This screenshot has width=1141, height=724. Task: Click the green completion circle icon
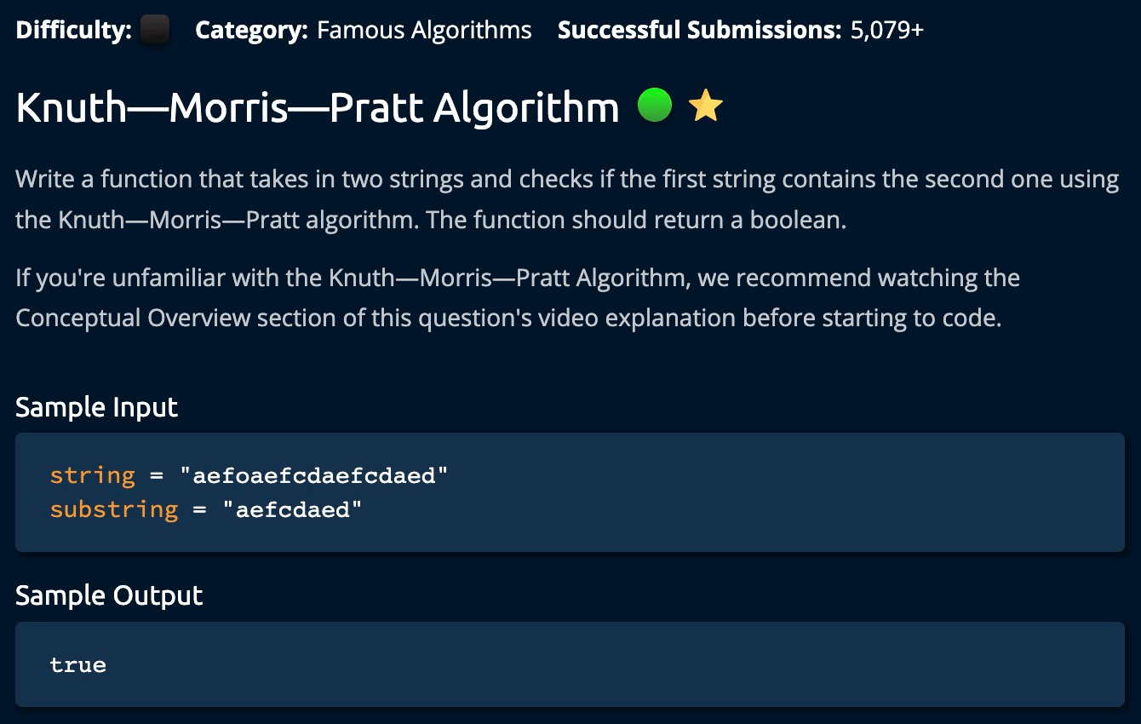655,106
